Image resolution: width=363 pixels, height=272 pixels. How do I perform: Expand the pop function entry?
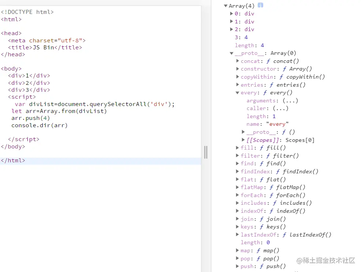[238, 258]
